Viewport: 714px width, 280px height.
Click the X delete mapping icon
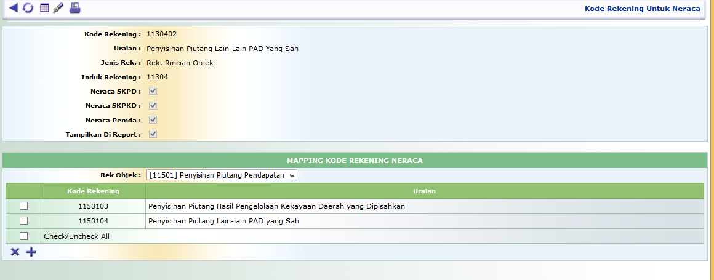tap(15, 252)
